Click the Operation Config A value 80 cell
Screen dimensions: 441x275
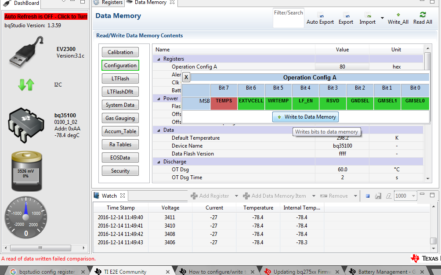[342, 67]
